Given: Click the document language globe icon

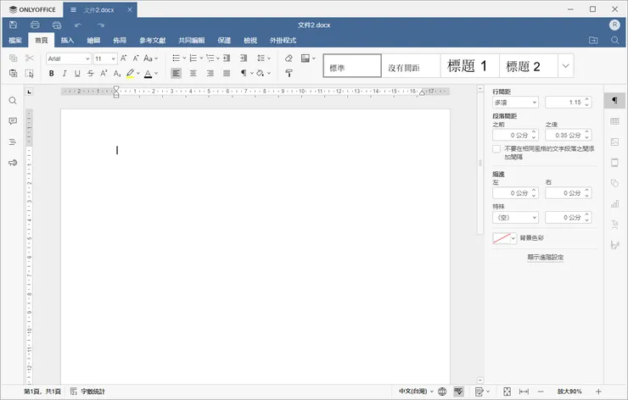Looking at the screenshot, I should point(442,392).
